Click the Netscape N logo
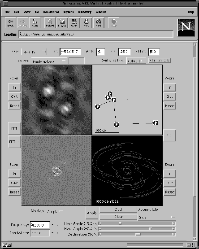 [x=186, y=28]
